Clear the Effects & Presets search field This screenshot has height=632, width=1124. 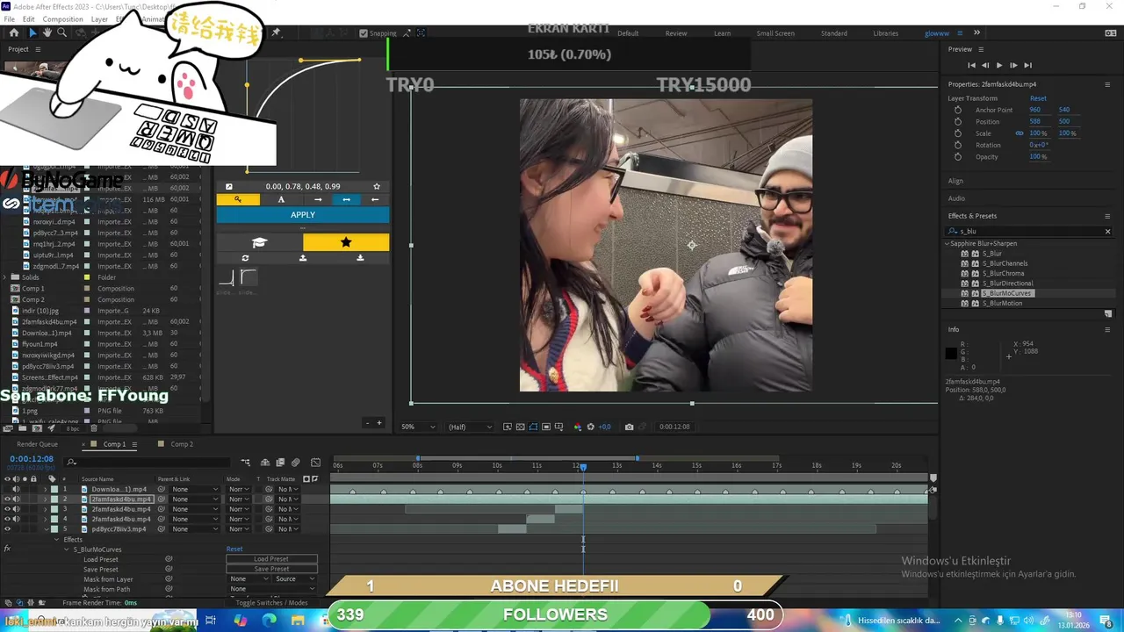1107,232
